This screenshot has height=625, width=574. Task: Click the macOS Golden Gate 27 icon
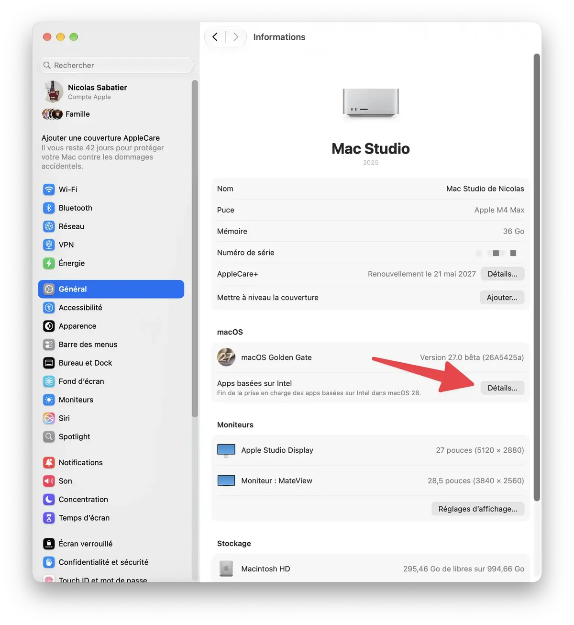[x=226, y=357]
